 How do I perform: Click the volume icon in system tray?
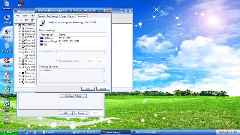coord(219,132)
